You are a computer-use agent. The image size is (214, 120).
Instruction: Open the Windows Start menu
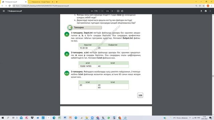[x=3, y=118]
